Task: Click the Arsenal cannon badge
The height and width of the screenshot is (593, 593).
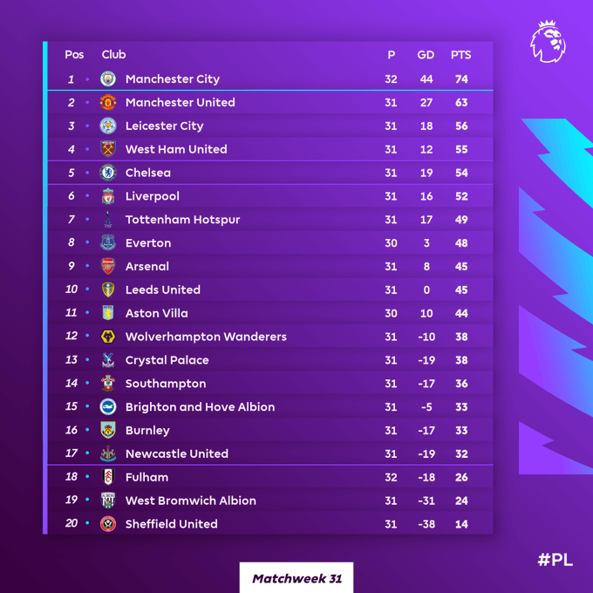Action: 108,267
